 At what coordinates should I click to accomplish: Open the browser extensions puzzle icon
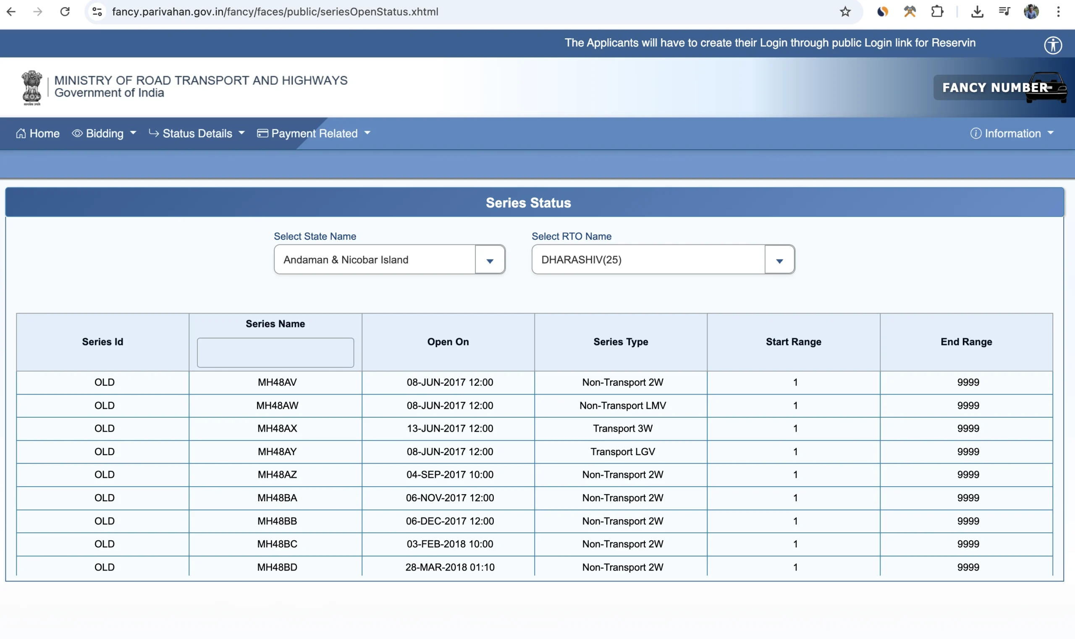point(938,12)
